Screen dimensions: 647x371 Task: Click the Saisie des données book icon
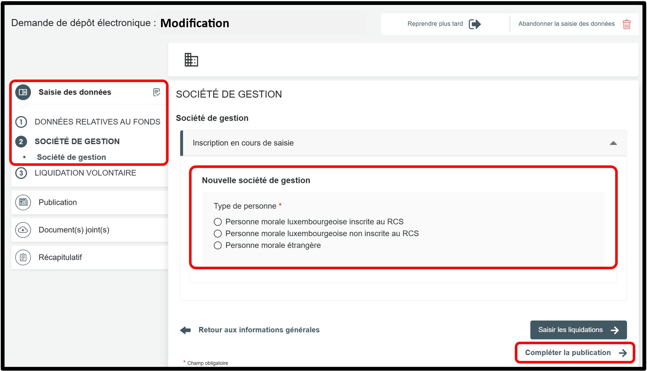click(x=23, y=92)
